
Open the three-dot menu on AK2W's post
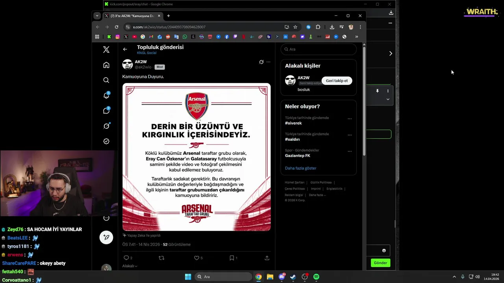point(269,62)
